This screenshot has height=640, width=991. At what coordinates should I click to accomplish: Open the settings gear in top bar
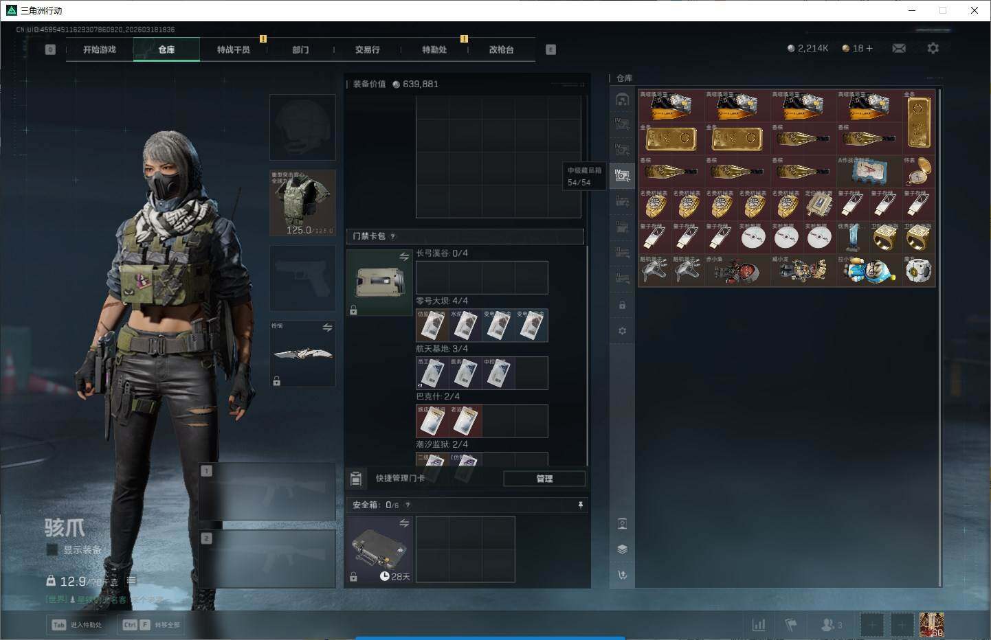click(x=933, y=48)
